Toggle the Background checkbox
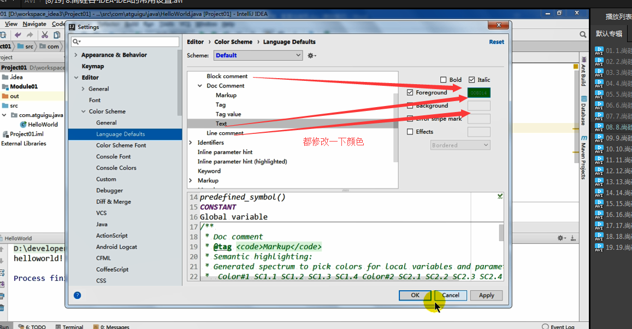The width and height of the screenshot is (632, 329). coord(410,105)
